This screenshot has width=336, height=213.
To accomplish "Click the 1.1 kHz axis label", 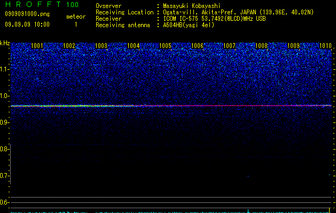I will tap(5, 69).
